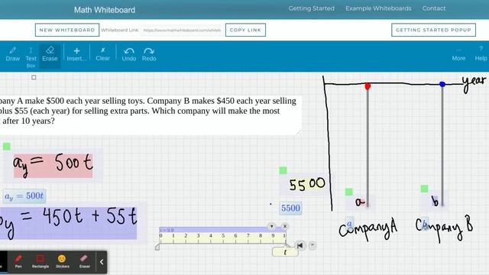Viewport: 489px width, 275px height.
Task: Click Copy Link button
Action: click(245, 30)
